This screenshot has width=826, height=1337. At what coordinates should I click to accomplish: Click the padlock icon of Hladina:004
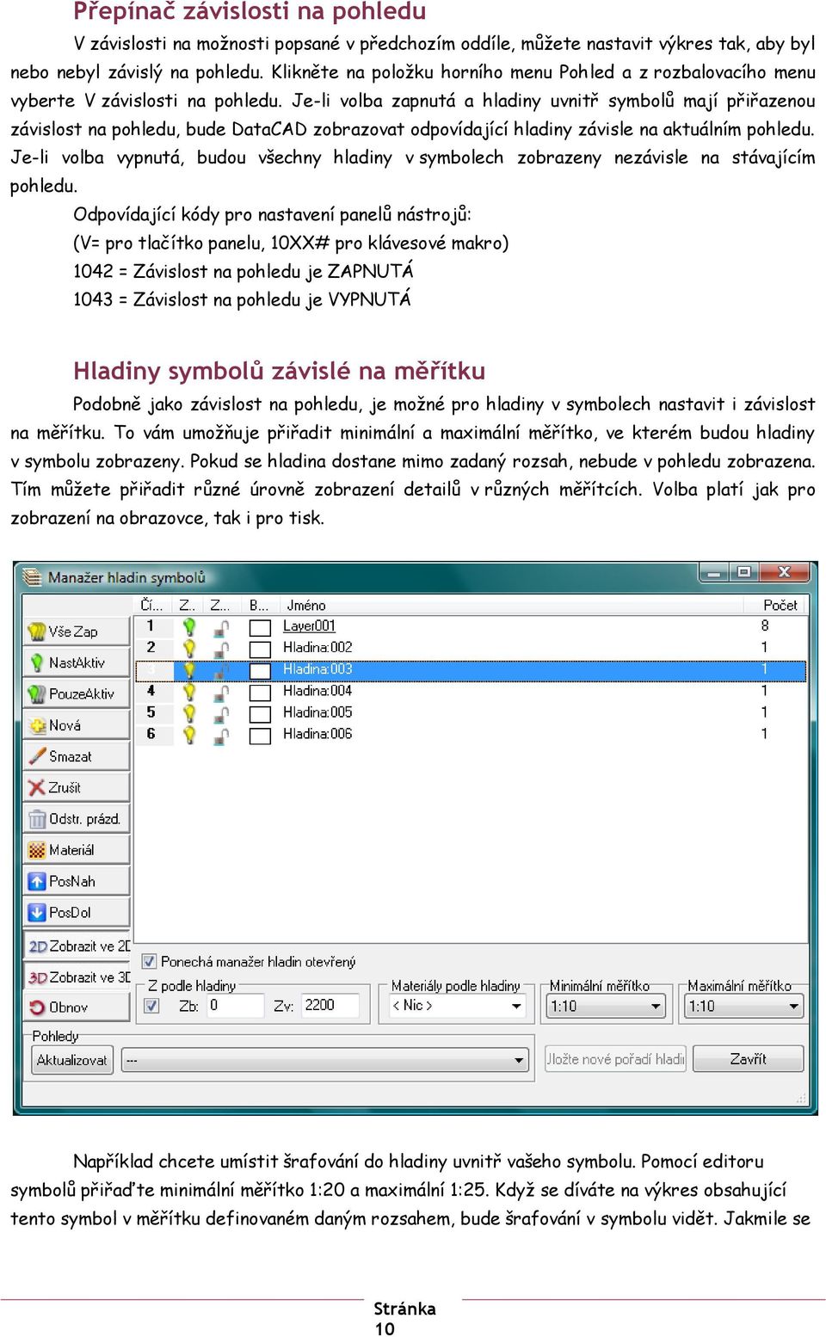(221, 692)
